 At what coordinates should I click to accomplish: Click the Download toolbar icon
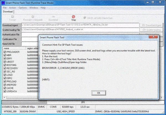53,17
